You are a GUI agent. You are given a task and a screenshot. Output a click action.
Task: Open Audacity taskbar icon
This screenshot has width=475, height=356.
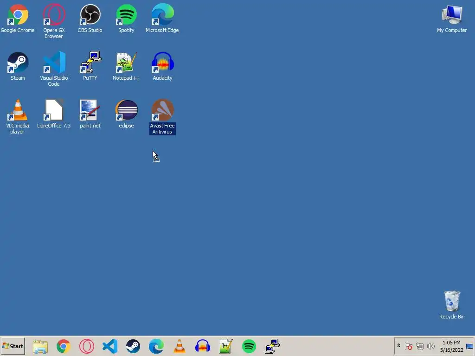tap(203, 346)
